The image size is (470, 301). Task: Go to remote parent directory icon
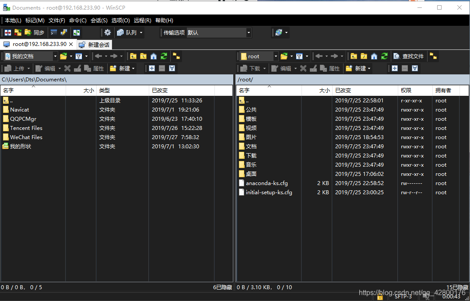pyautogui.click(x=354, y=56)
